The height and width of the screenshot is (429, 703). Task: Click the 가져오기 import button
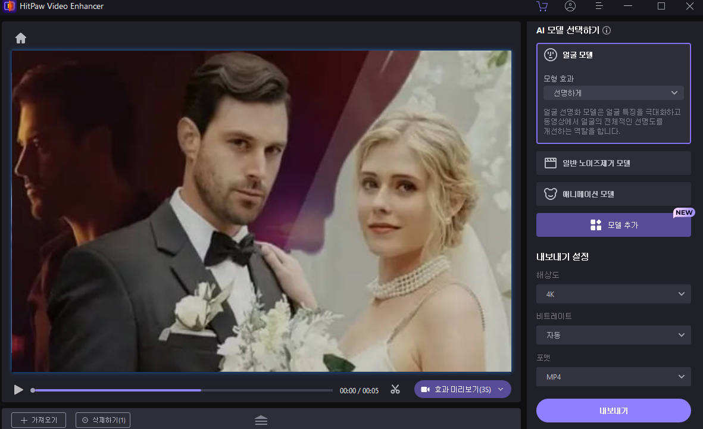[x=39, y=420]
